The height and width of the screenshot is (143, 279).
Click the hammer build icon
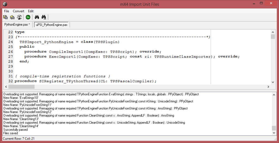point(19,17)
